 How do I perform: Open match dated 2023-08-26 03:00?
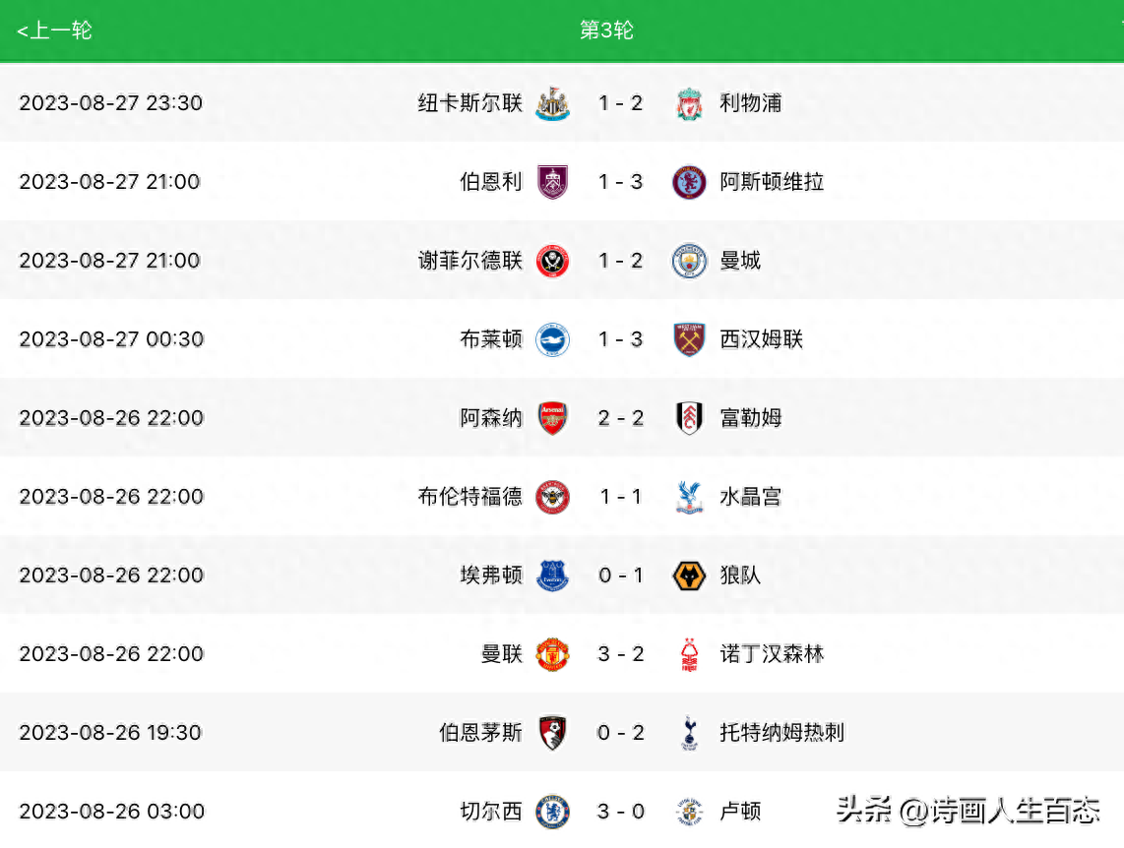[x=562, y=812]
